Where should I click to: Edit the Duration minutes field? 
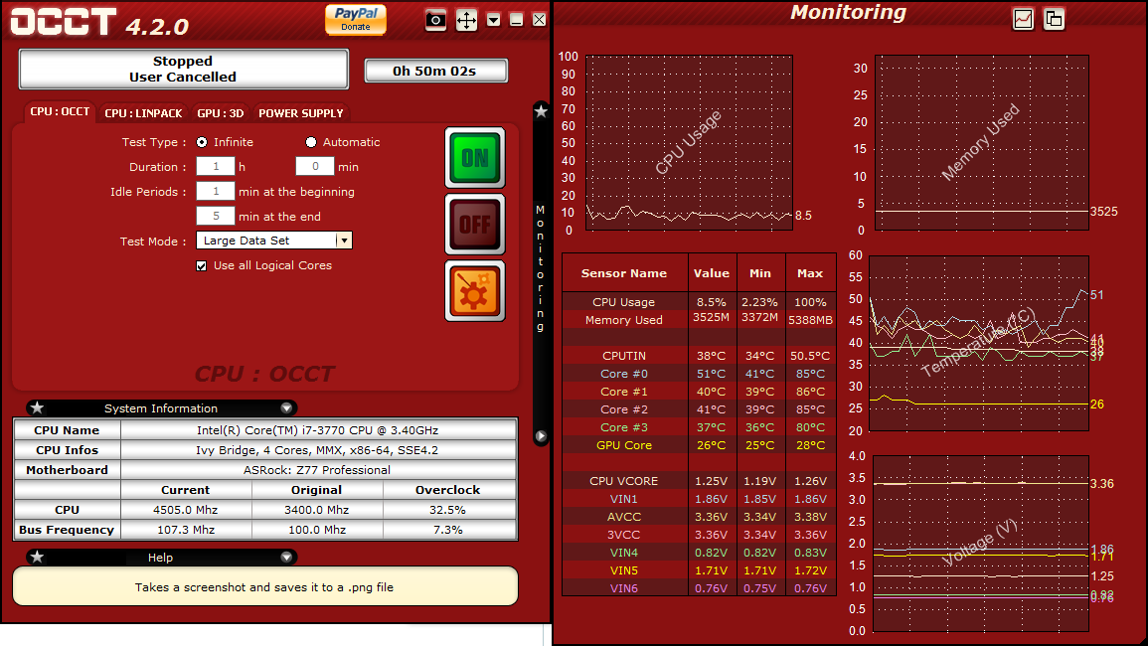[315, 166]
